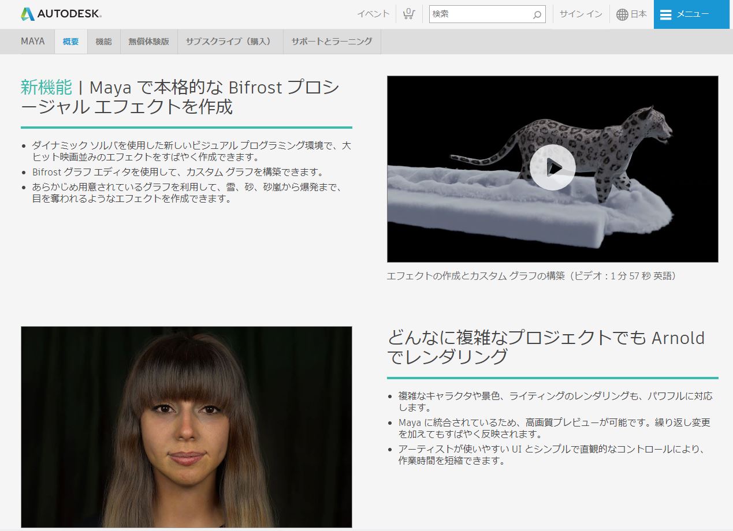Open the サポートとラーニング tab
The width and height of the screenshot is (733, 531).
tap(332, 42)
